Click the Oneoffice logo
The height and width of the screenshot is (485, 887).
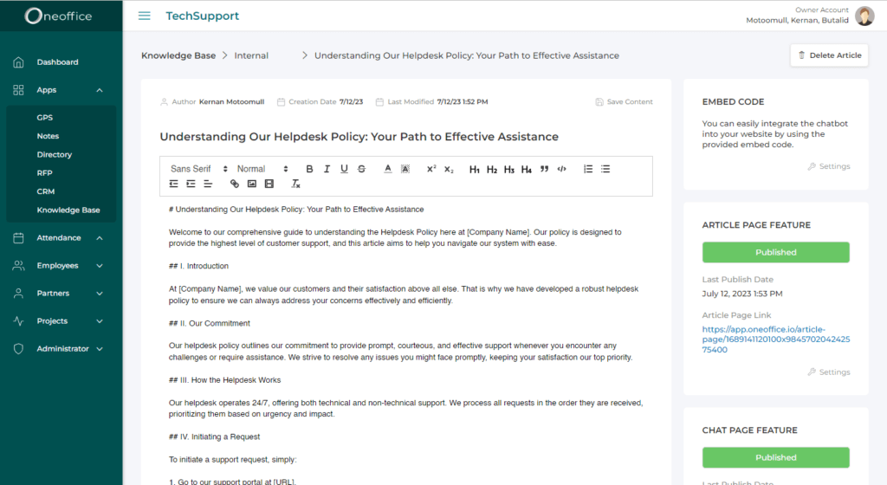click(x=58, y=16)
